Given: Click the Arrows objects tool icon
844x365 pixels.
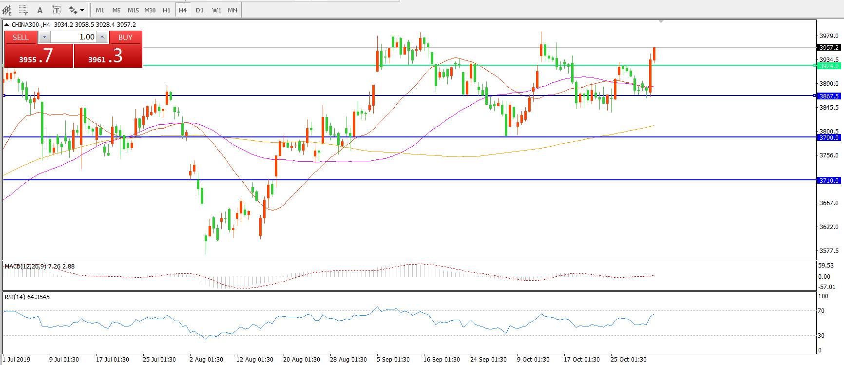Looking at the screenshot, I should [x=73, y=10].
